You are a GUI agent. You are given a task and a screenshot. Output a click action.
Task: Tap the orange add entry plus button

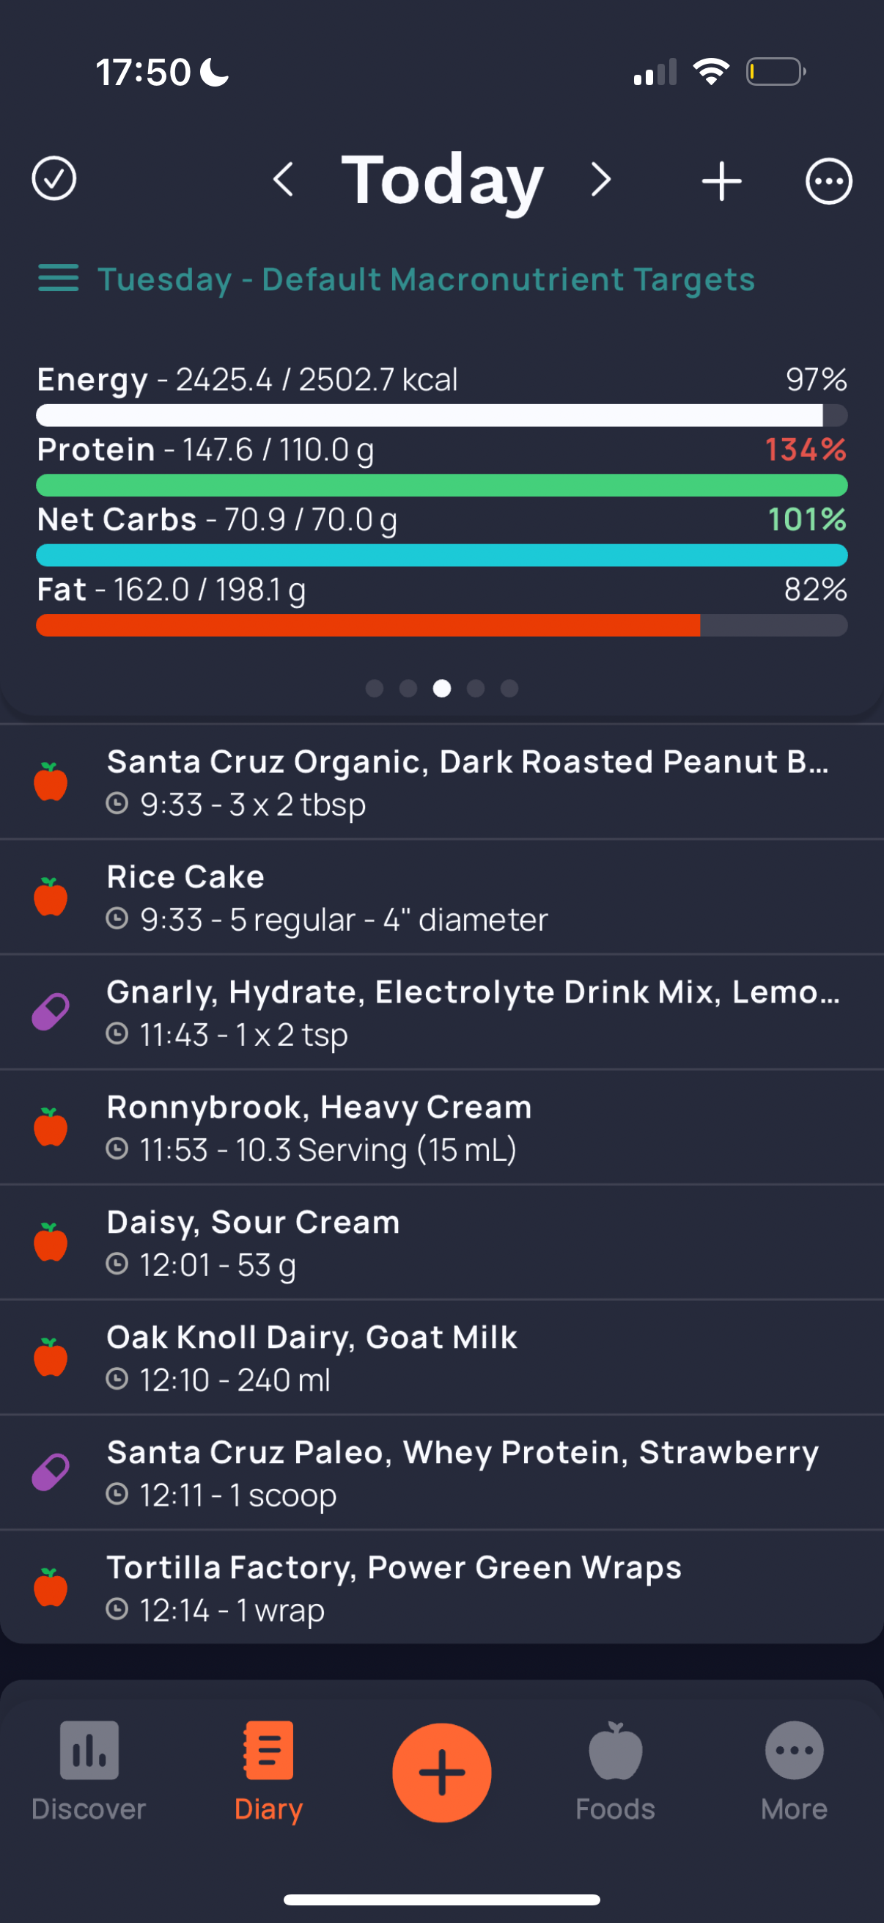click(x=441, y=1772)
